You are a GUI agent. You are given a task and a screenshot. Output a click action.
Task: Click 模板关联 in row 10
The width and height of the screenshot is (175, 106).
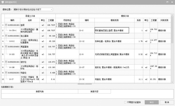pos(162,79)
